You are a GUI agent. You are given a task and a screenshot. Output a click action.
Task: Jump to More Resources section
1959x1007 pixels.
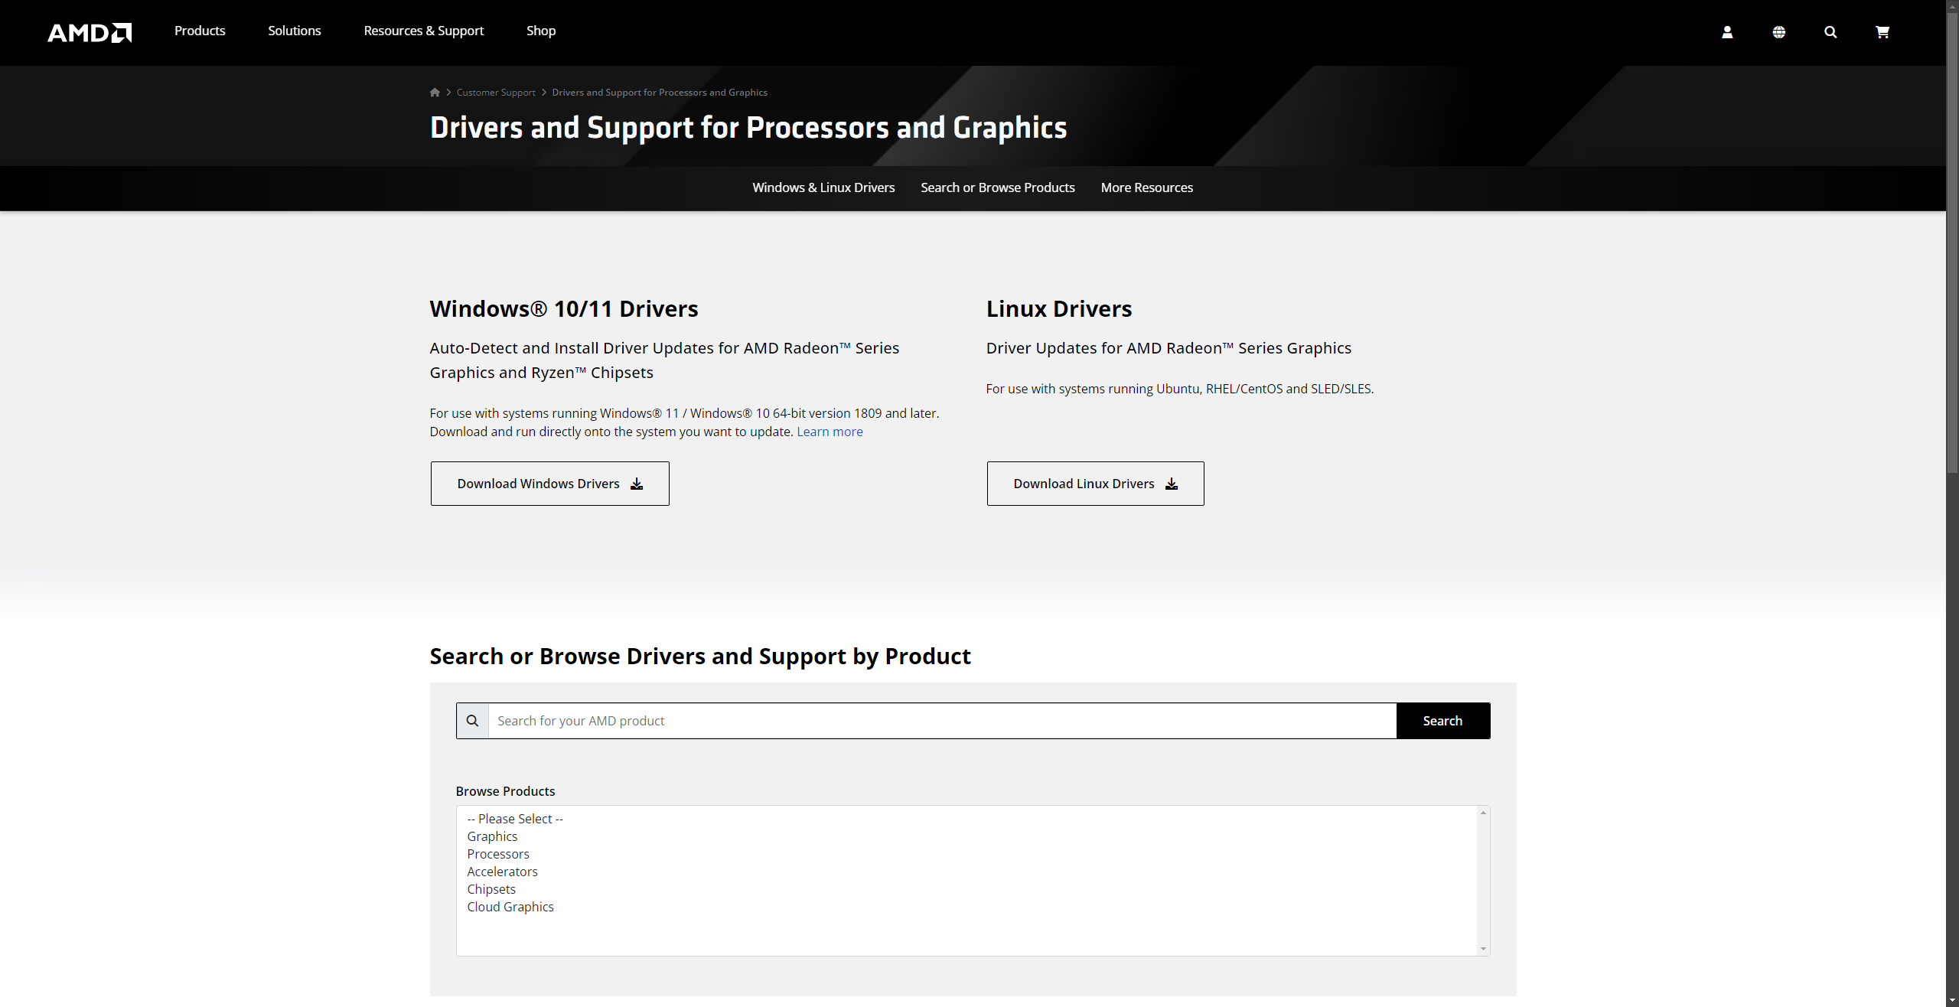[1147, 187]
